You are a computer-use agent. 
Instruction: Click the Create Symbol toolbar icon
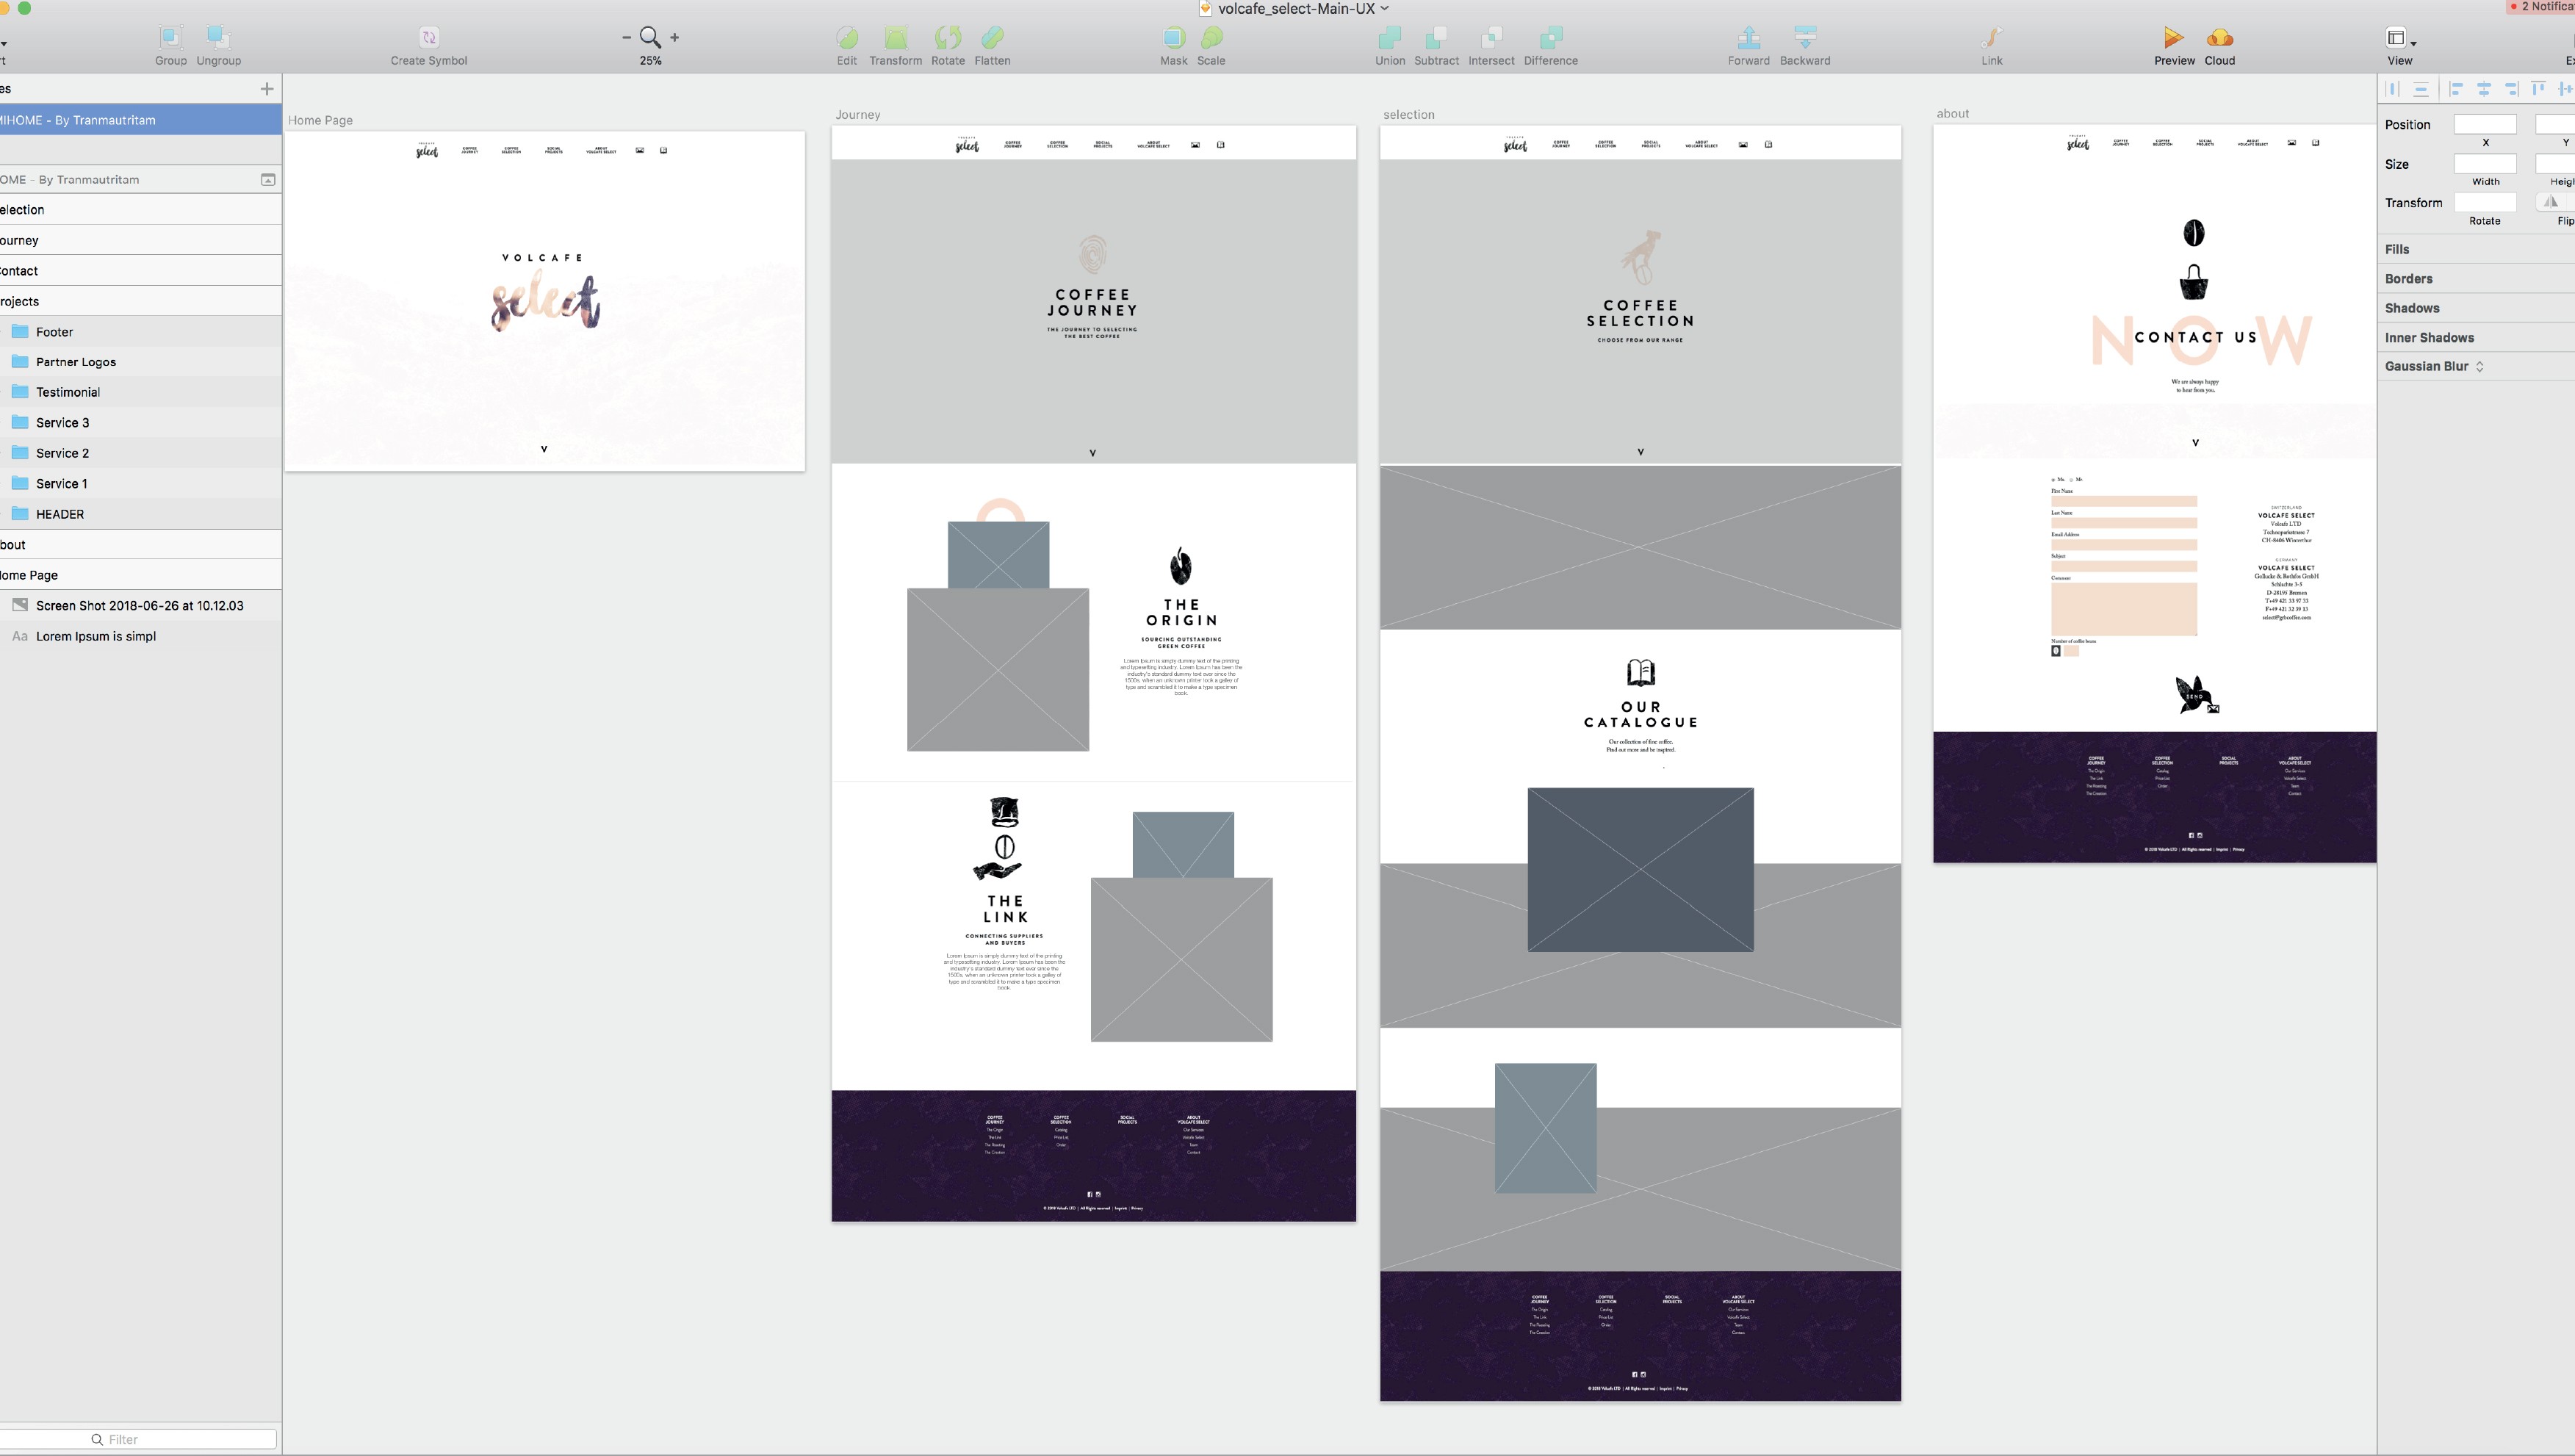[x=428, y=38]
